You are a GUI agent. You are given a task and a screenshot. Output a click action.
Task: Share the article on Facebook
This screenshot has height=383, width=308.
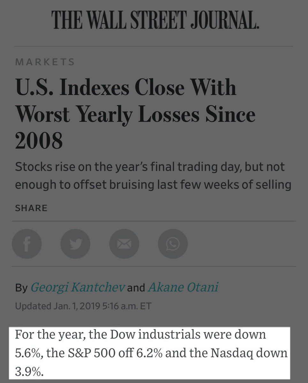tap(27, 244)
